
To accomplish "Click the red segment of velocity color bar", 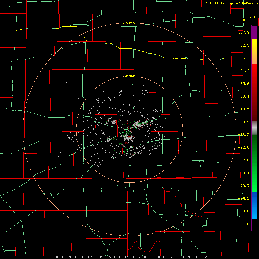I will 254,92.
